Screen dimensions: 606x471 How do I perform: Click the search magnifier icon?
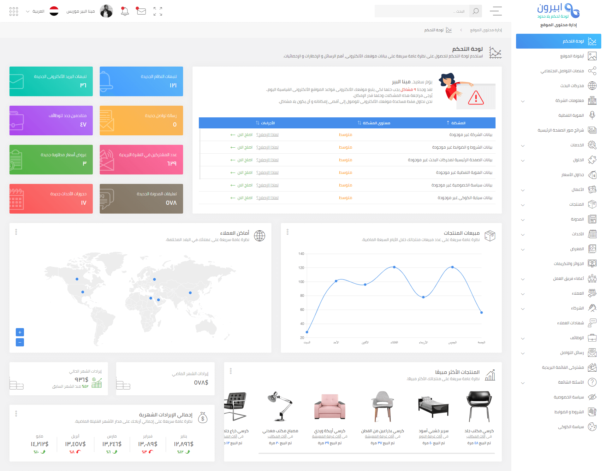click(476, 11)
